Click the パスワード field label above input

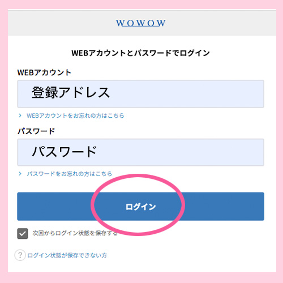pyautogui.click(x=36, y=131)
